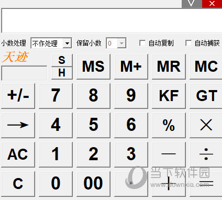222x200 pixels.
Task: Click the H button below S
Action: coord(62,73)
